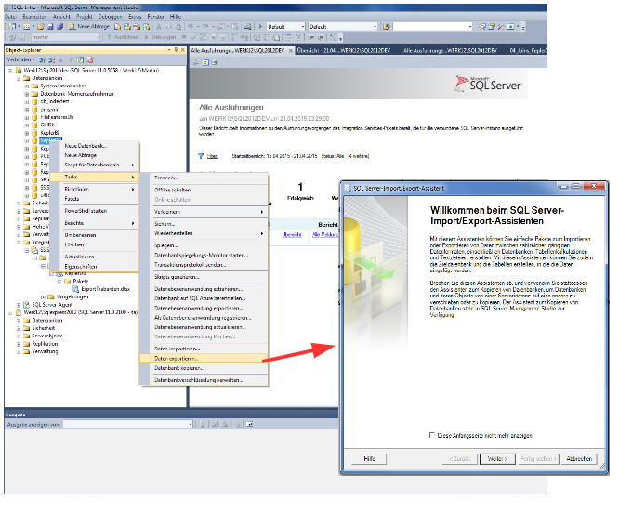Expand the KeplerBI database node
632x527 pixels.
pos(27,133)
